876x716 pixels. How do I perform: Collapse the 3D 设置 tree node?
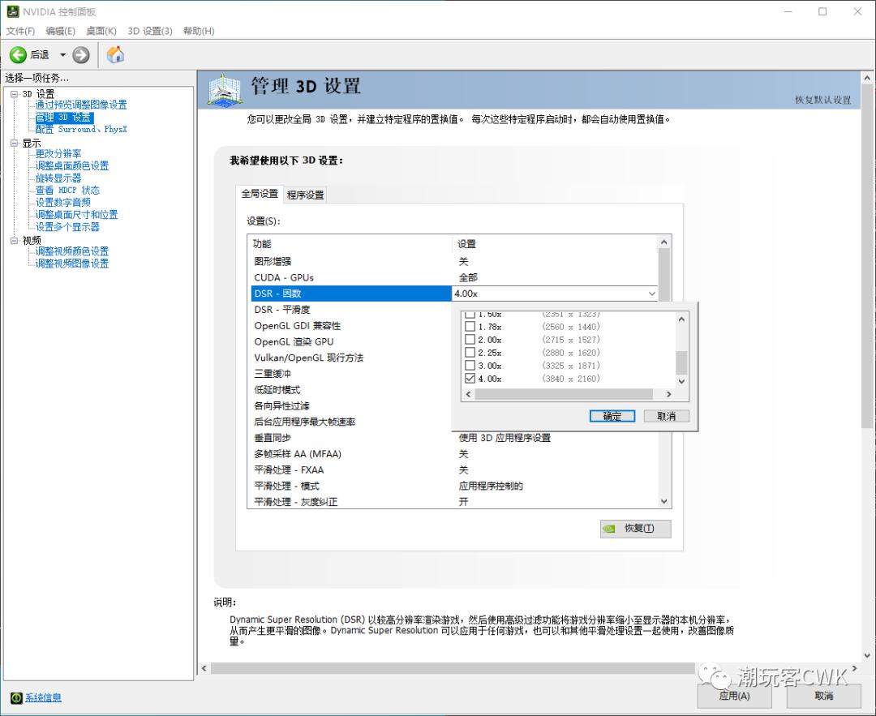[14, 94]
